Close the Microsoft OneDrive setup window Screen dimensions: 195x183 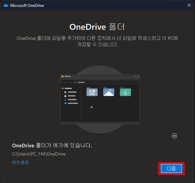189,5
